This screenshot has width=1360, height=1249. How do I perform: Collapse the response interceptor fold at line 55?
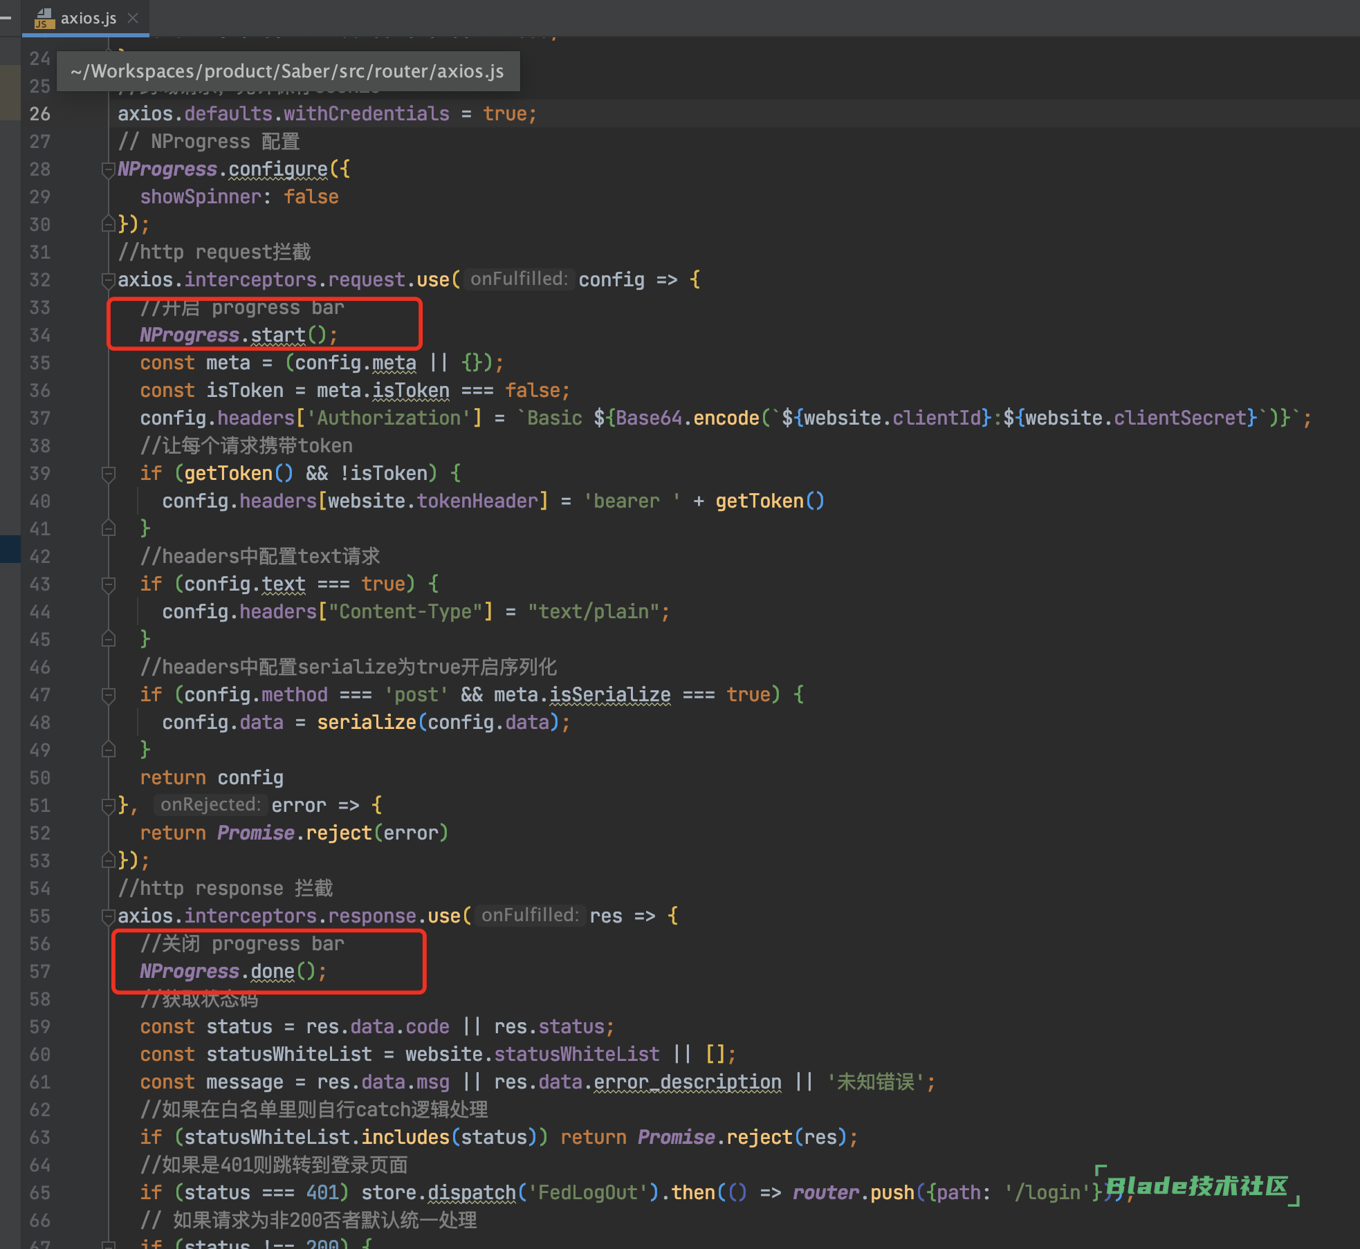(108, 916)
